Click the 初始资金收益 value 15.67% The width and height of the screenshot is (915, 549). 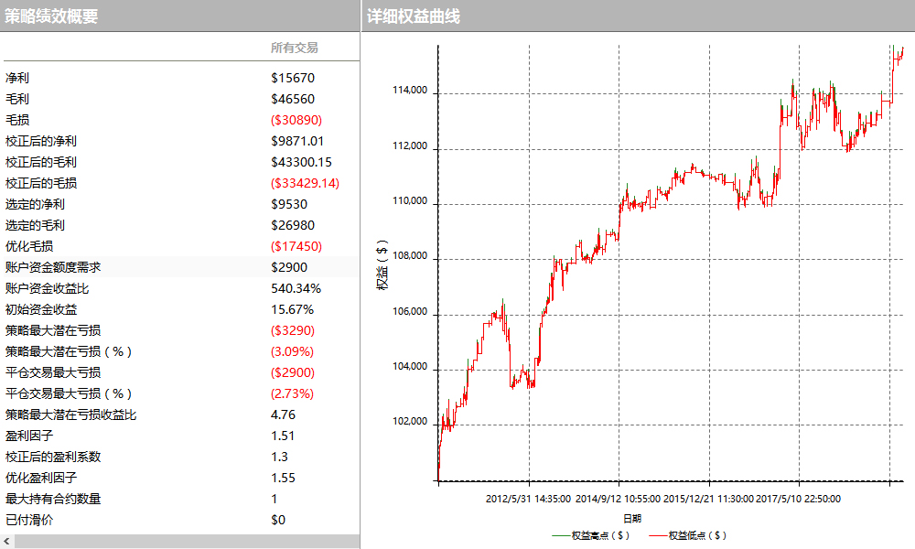coord(293,309)
